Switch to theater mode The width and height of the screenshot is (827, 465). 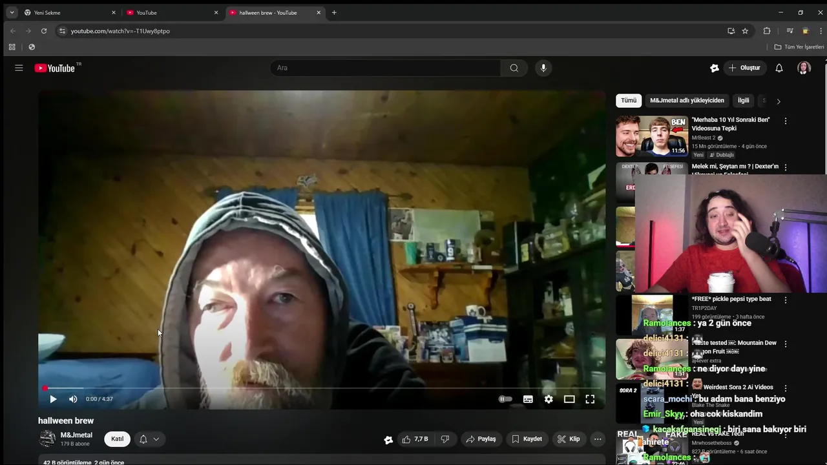(x=569, y=399)
